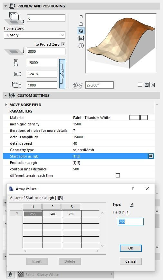This screenshot has height=280, width=163.
Task: Open the object information icon
Action: pos(81,46)
